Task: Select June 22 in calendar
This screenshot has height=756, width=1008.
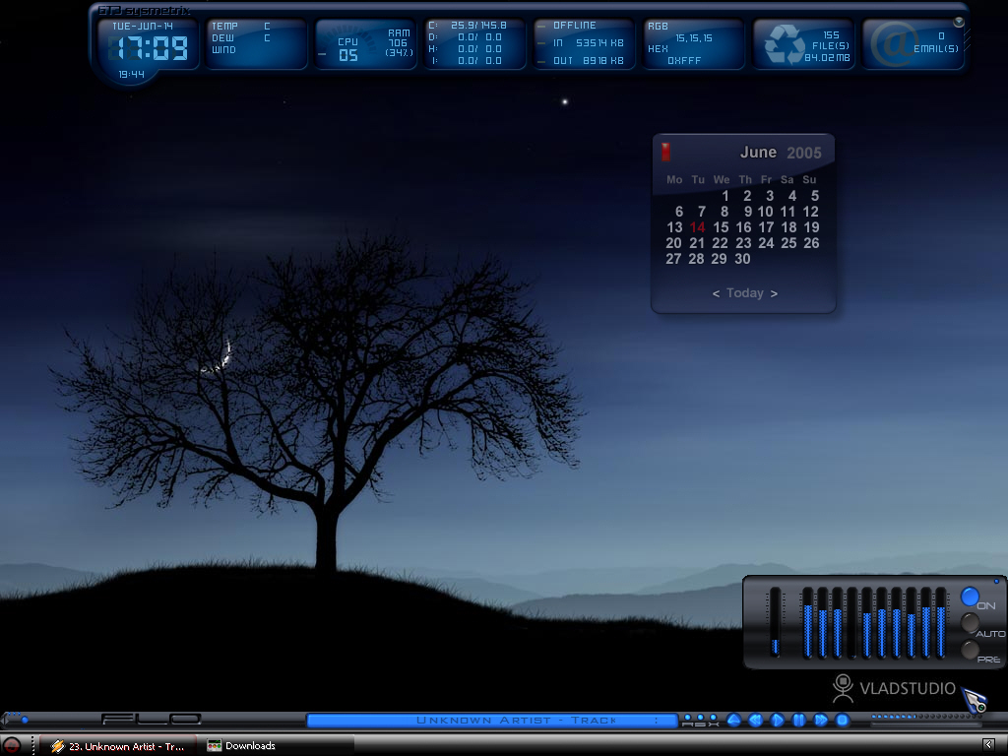Action: (x=720, y=243)
